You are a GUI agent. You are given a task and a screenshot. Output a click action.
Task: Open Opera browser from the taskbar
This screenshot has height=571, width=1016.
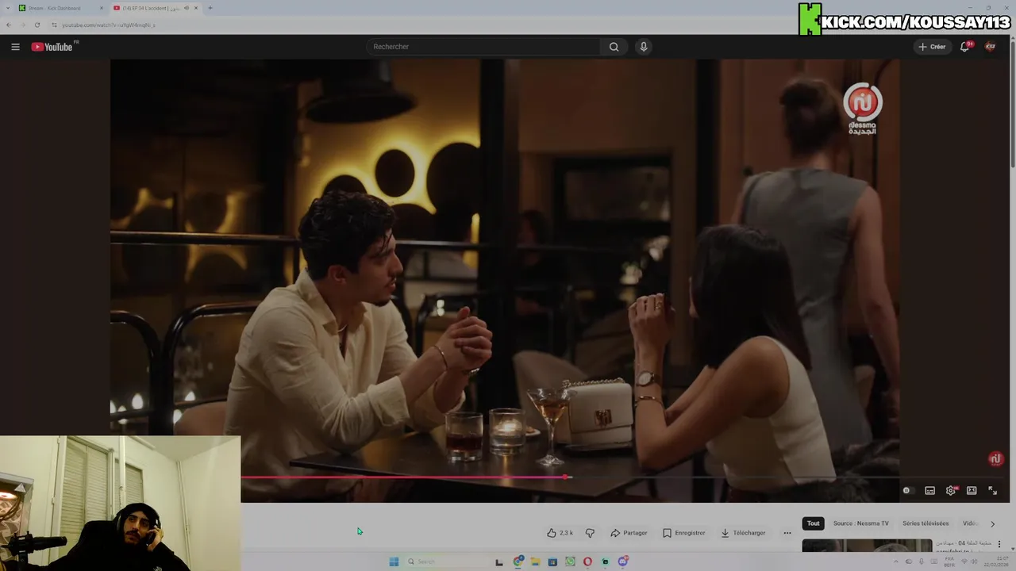[x=587, y=561]
